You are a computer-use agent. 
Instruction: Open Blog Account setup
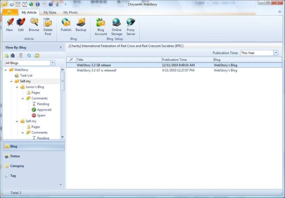click(101, 27)
